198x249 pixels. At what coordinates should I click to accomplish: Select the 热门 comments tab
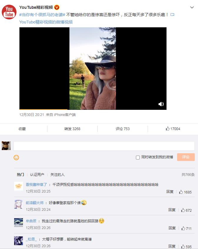20,174
